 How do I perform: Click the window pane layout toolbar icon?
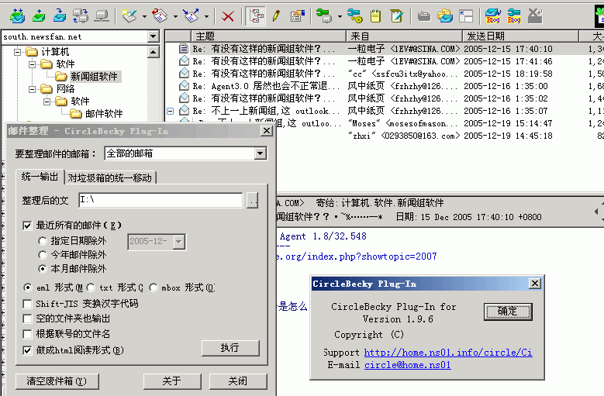[x=466, y=16]
